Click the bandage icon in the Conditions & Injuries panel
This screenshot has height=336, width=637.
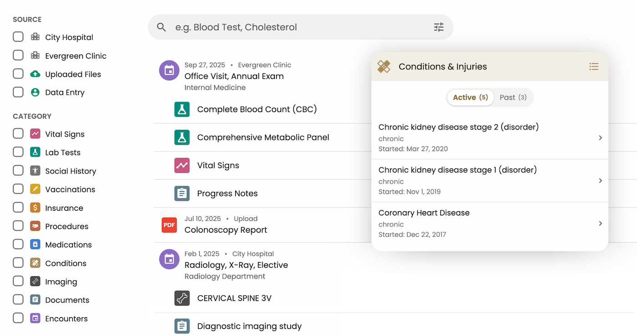pyautogui.click(x=384, y=66)
